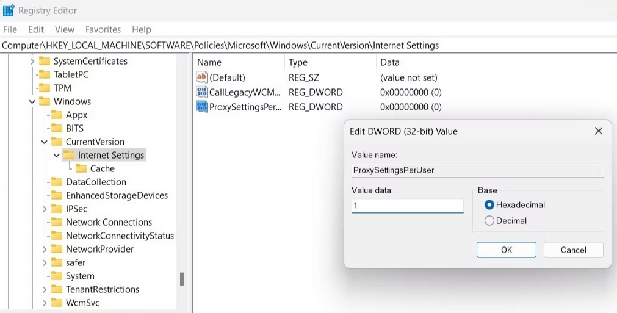Select the Appx tree item label
The width and height of the screenshot is (617, 313).
tap(76, 115)
